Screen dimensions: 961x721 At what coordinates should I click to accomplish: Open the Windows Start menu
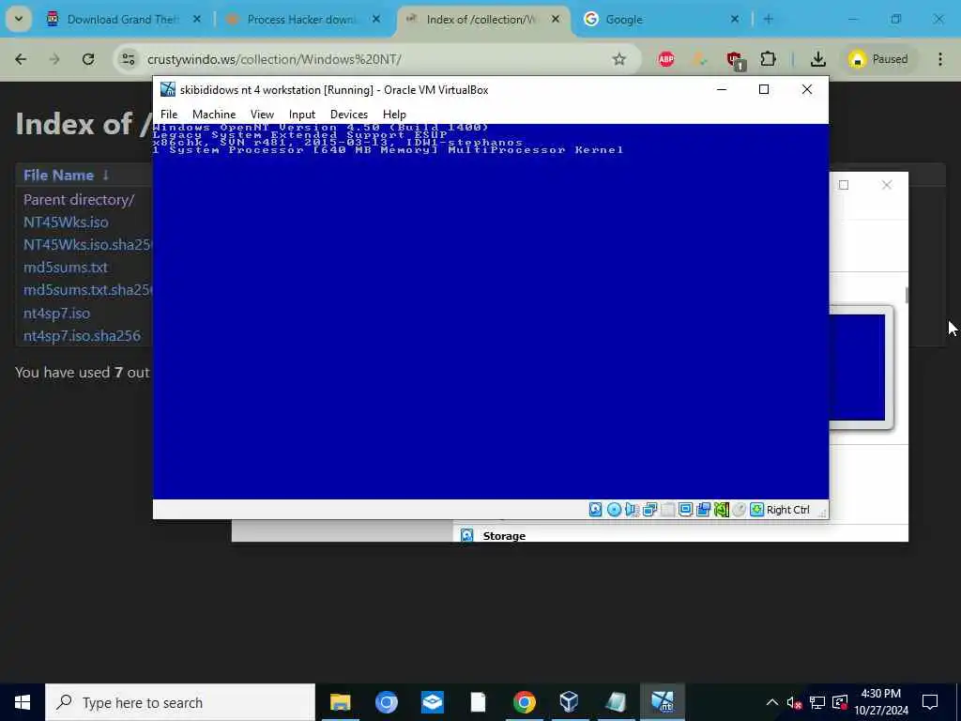pyautogui.click(x=23, y=702)
